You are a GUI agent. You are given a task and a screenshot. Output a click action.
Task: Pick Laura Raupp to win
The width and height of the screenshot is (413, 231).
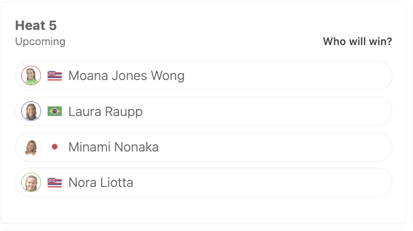click(x=203, y=111)
